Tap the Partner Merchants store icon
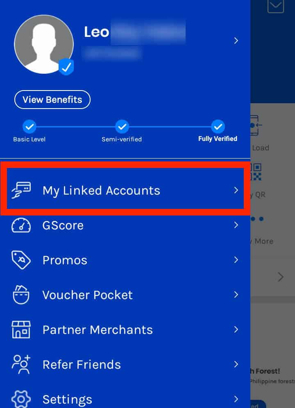 click(x=21, y=329)
